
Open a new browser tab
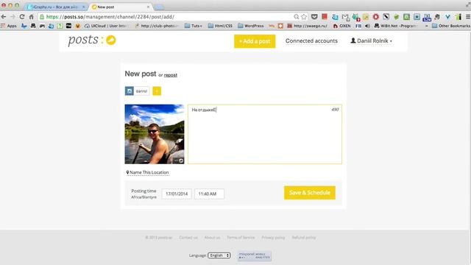click(159, 7)
